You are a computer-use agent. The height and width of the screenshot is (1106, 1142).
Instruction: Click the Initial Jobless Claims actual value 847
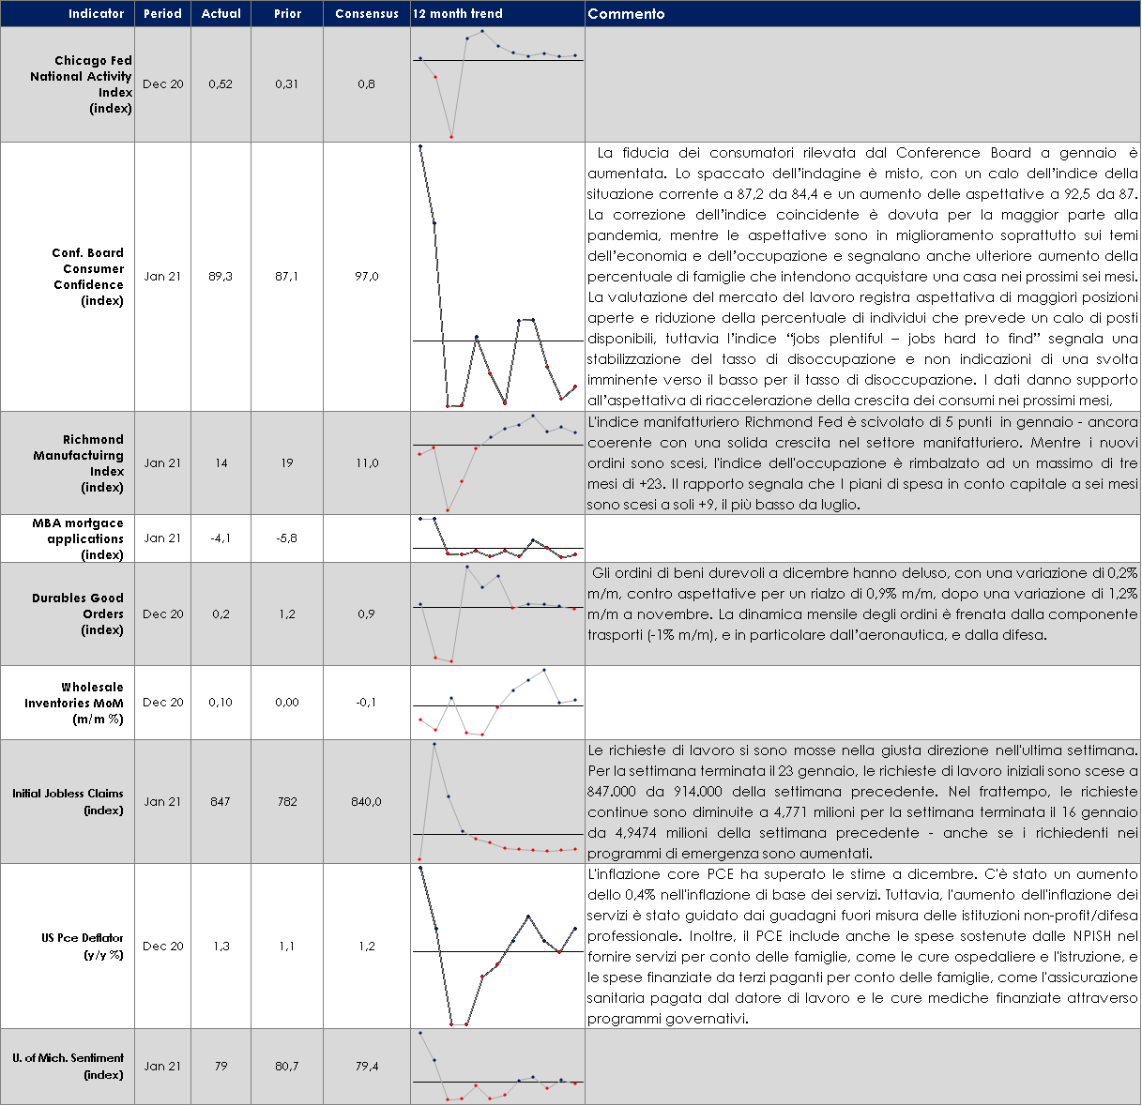221,802
